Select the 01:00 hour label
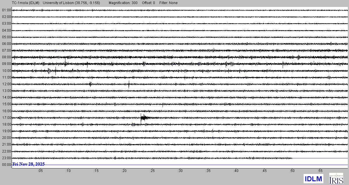Screen dimensions: 349x185 click(6, 10)
